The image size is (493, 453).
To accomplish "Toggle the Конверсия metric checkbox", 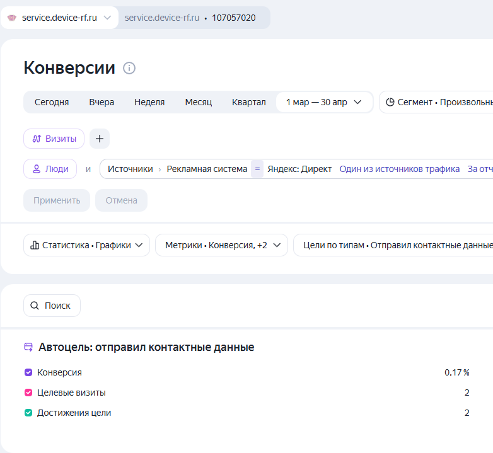I will (28, 372).
